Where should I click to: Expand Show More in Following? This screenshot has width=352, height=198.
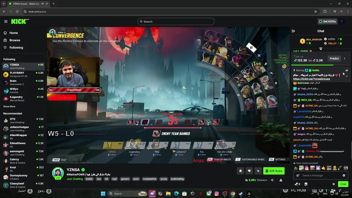coord(9,106)
